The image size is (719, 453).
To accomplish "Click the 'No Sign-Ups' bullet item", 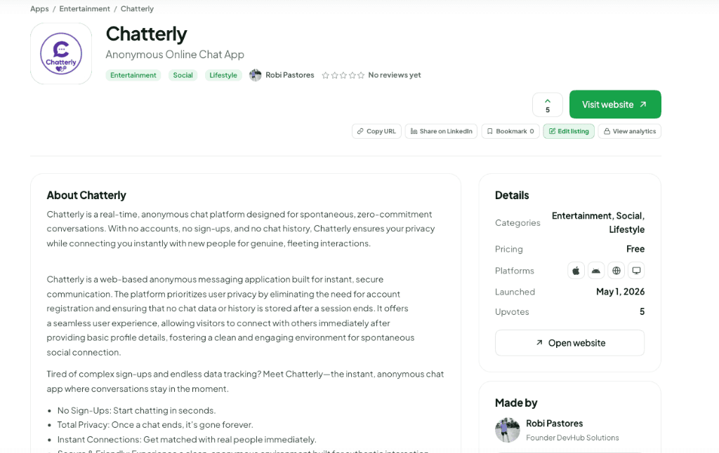I will pyautogui.click(x=136, y=411).
